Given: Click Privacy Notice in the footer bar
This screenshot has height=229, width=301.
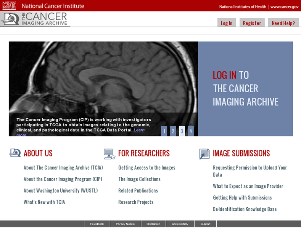Looking at the screenshot, I should click(x=126, y=224).
